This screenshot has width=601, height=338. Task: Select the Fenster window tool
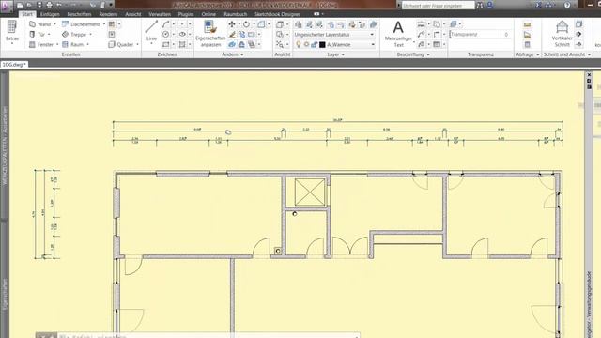point(41,44)
